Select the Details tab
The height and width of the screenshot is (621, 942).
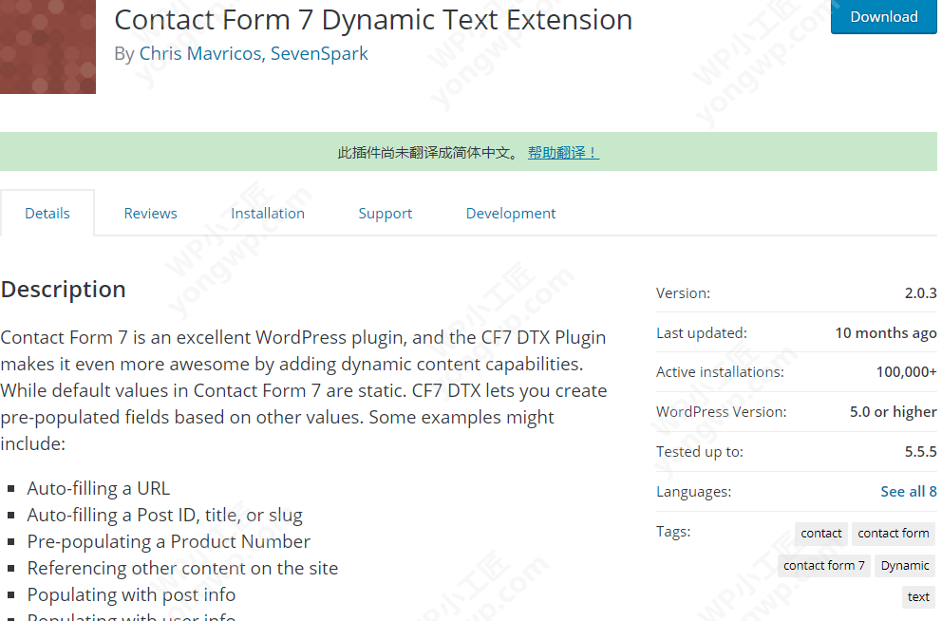tap(47, 213)
